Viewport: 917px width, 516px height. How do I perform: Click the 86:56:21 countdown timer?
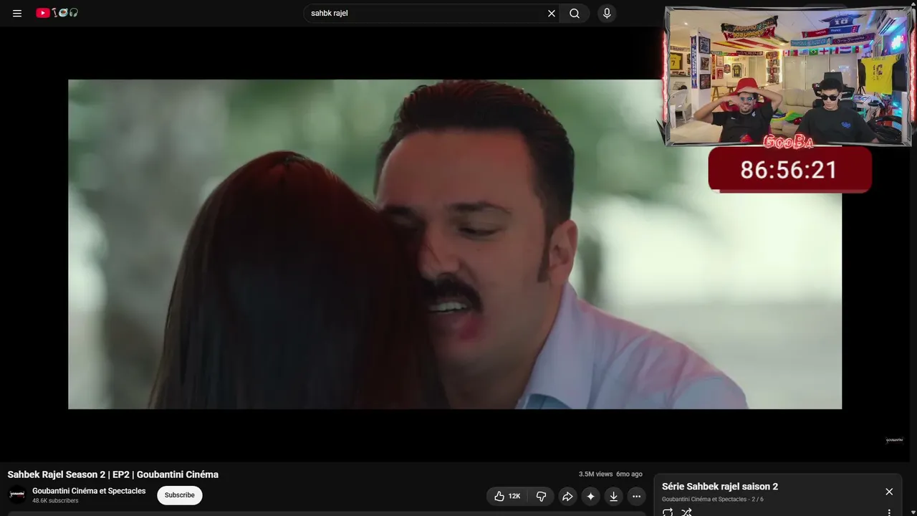pos(789,170)
